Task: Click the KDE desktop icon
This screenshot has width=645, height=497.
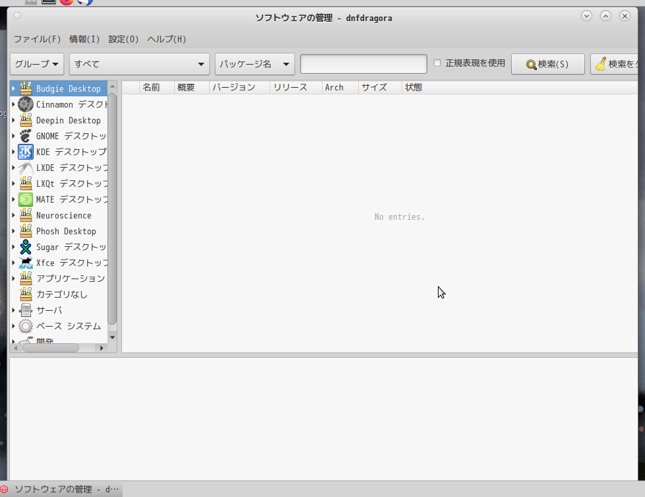Action: (x=26, y=152)
